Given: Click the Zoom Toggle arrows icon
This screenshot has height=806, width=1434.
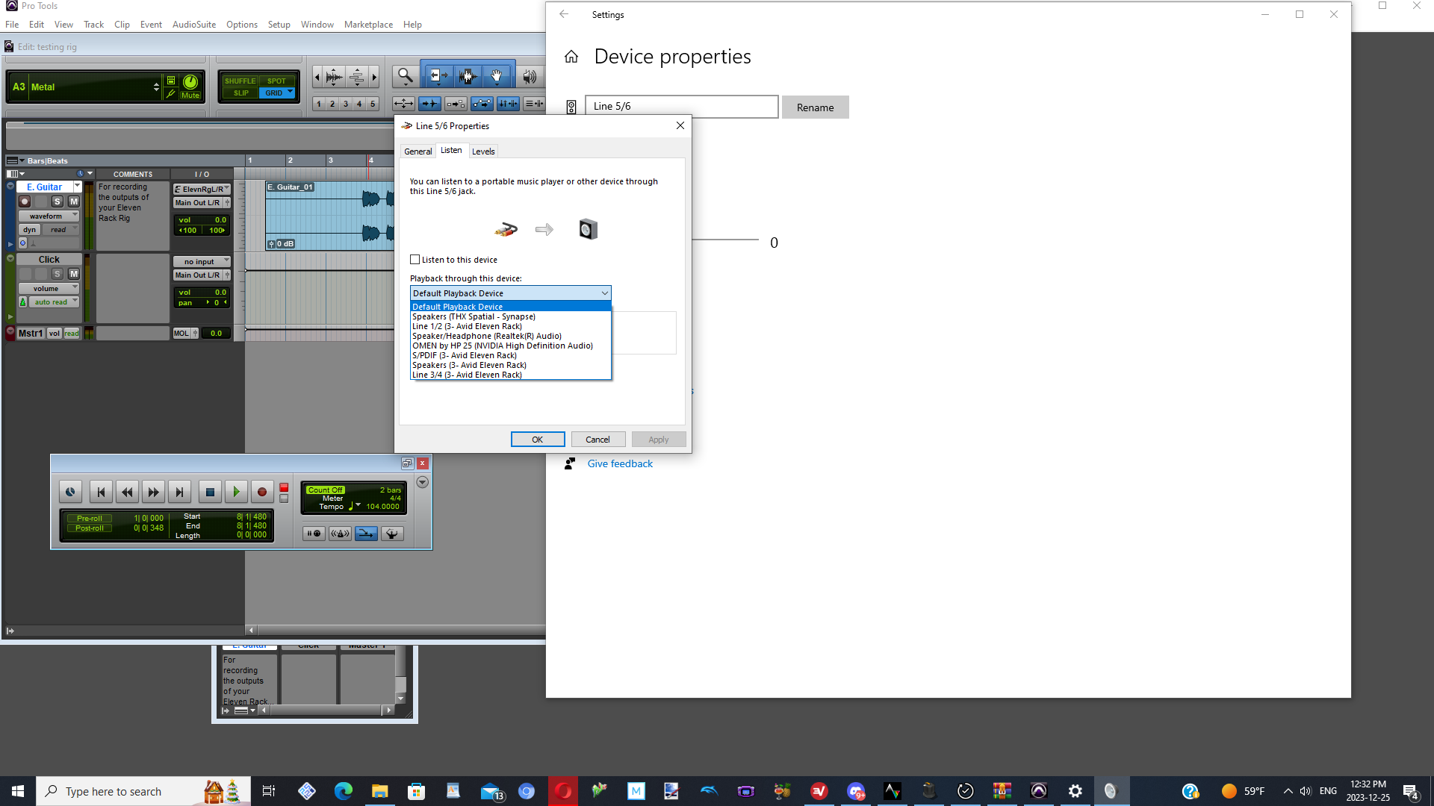Looking at the screenshot, I should (x=403, y=104).
